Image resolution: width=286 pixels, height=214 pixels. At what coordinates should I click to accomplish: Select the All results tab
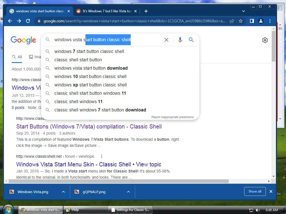17,57
